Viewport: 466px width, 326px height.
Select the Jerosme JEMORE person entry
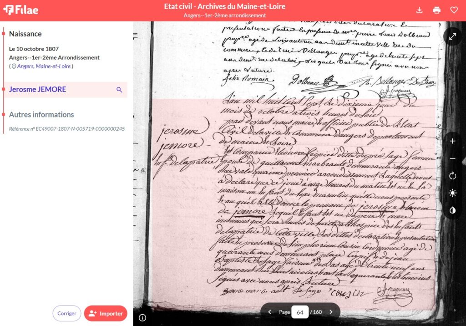[38, 90]
